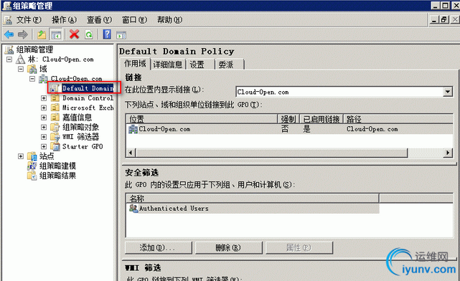Screen dimensions: 460x281
Task: Expand the Domain Controllers node
Action: coord(44,98)
